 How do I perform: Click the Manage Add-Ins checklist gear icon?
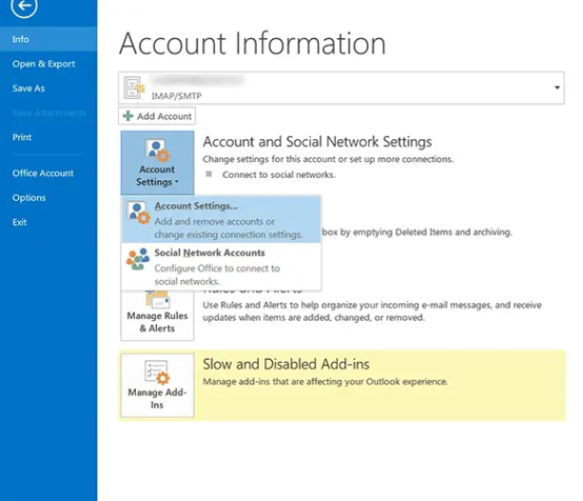click(x=157, y=372)
